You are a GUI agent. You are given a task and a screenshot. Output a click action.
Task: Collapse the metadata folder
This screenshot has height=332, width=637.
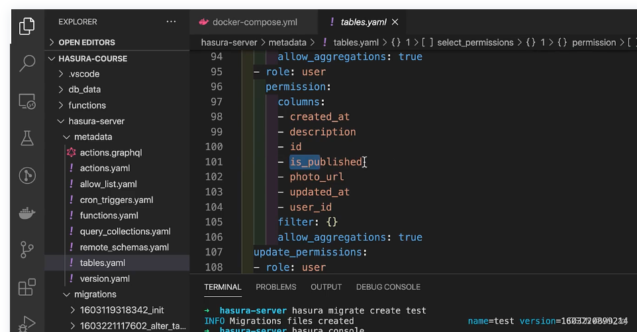tap(93, 137)
